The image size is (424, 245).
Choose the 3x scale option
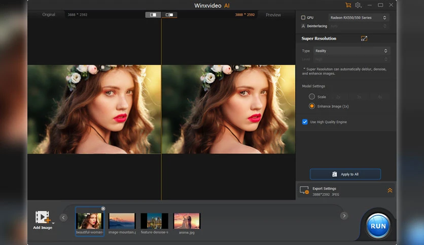click(x=359, y=97)
